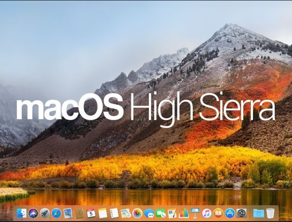The height and width of the screenshot is (222, 292).
Task: Open Reminders list icon in dock
Action: (114, 213)
